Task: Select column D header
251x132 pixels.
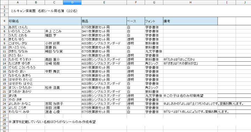Action: [x=72, y=2]
